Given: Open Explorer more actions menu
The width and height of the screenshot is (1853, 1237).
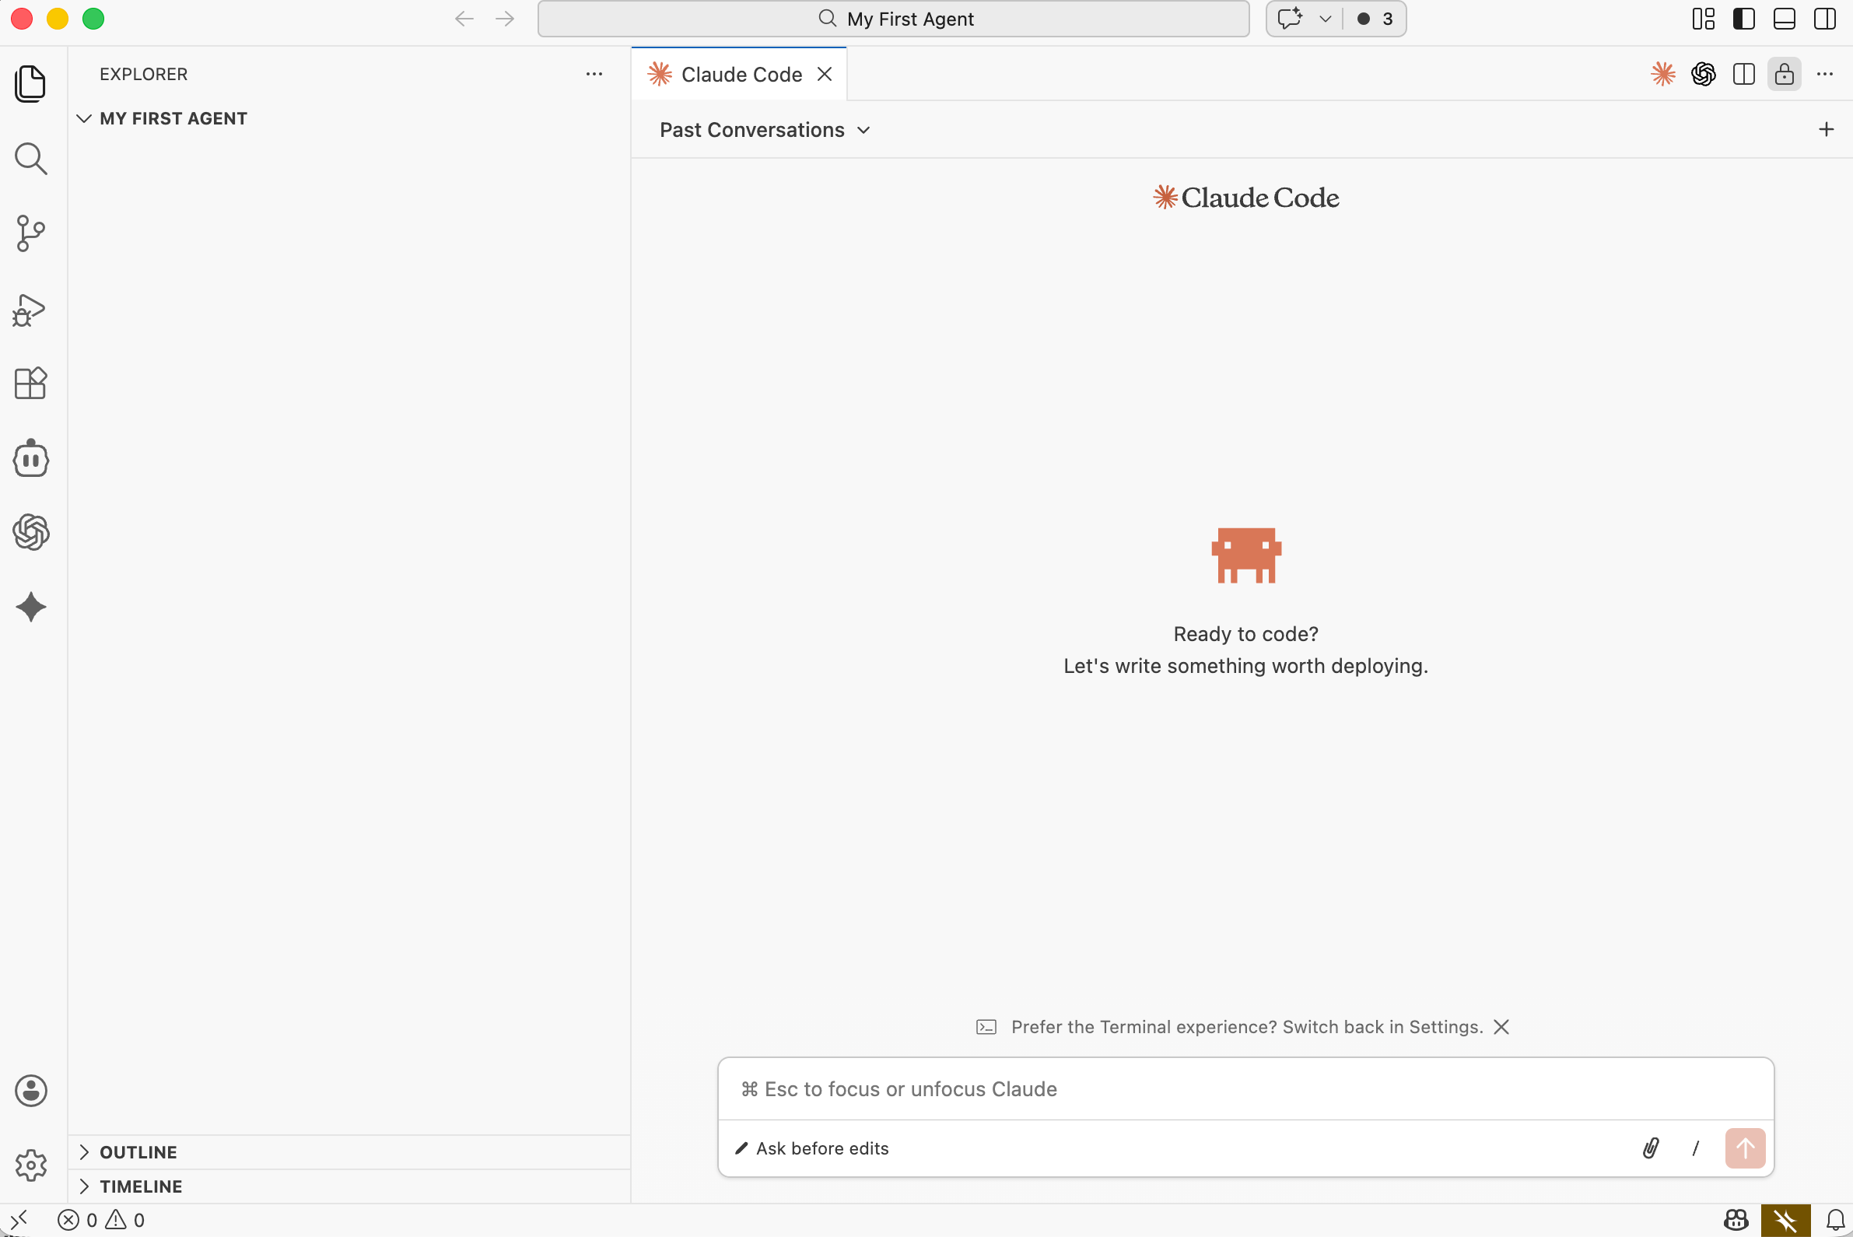Looking at the screenshot, I should tap(594, 74).
